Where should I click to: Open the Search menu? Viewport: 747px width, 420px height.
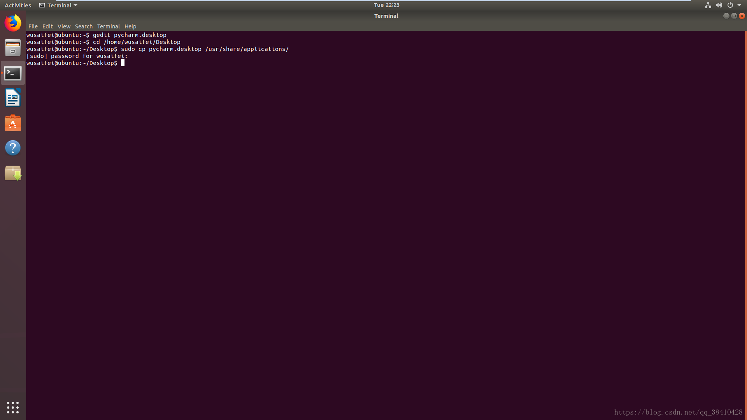[84, 26]
